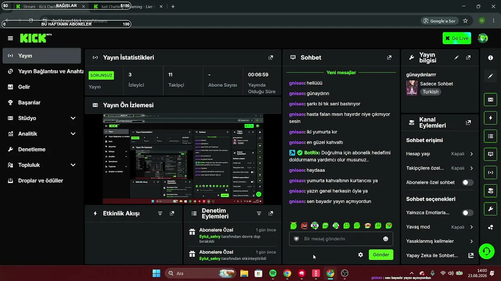Click the shield icon in the message box
501x281 pixels.
(x=297, y=239)
